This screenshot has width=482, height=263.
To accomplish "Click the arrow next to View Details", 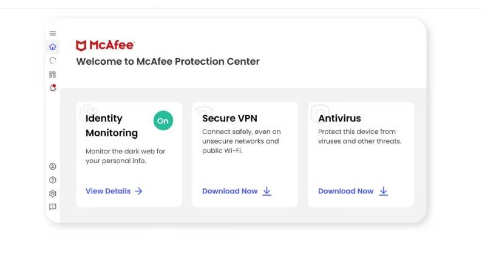I will (139, 191).
